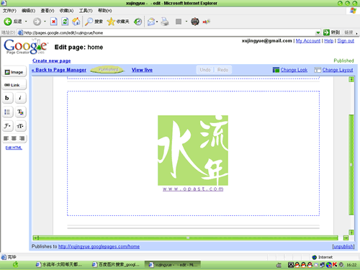Open the Favorites menu (收藏)

click(x=66, y=11)
